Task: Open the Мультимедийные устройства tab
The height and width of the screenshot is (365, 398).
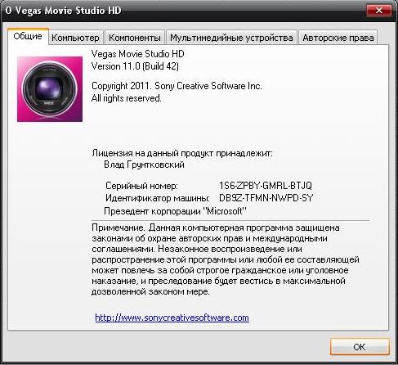Action: coord(231,38)
